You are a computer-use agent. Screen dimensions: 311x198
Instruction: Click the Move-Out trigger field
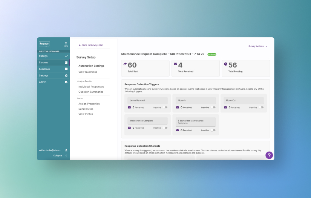(244, 100)
